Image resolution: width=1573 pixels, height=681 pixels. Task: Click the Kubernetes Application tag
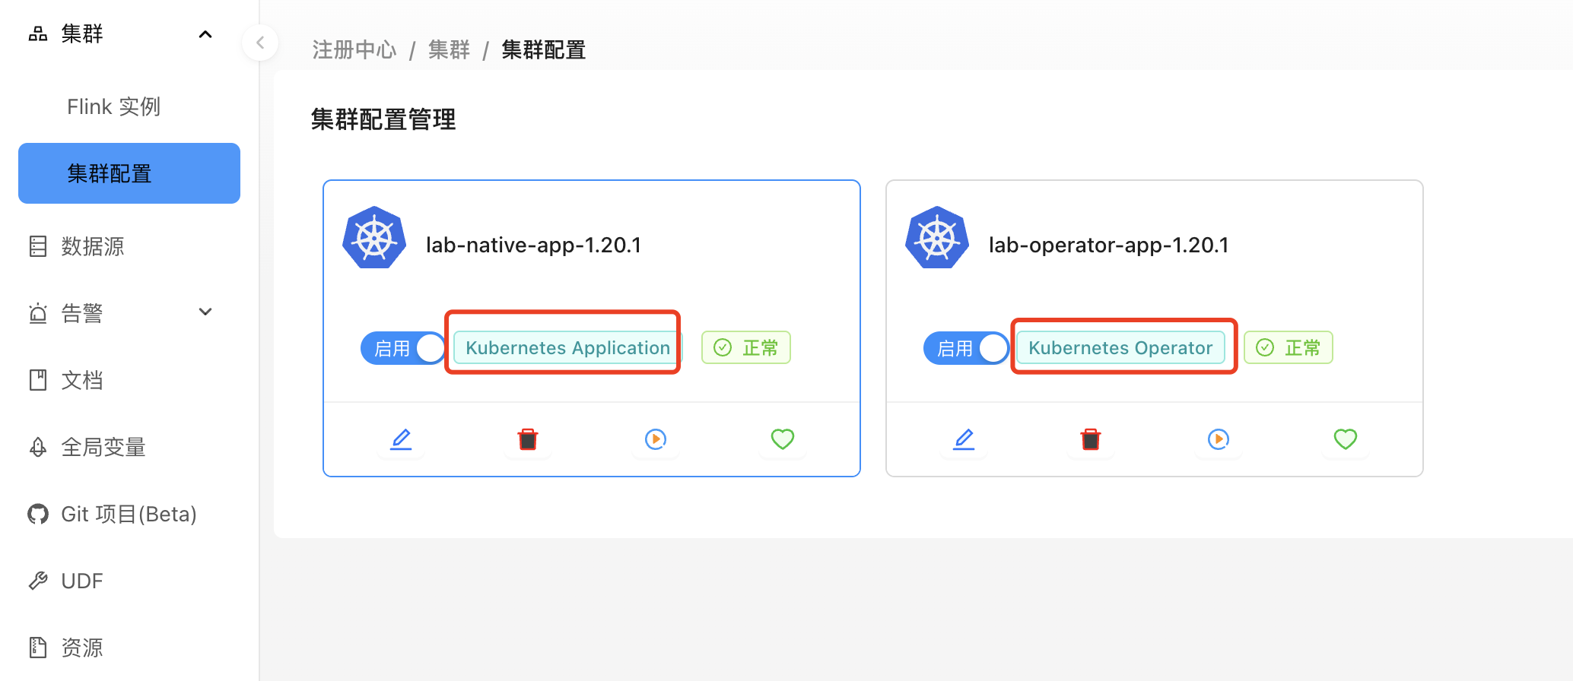click(x=567, y=348)
